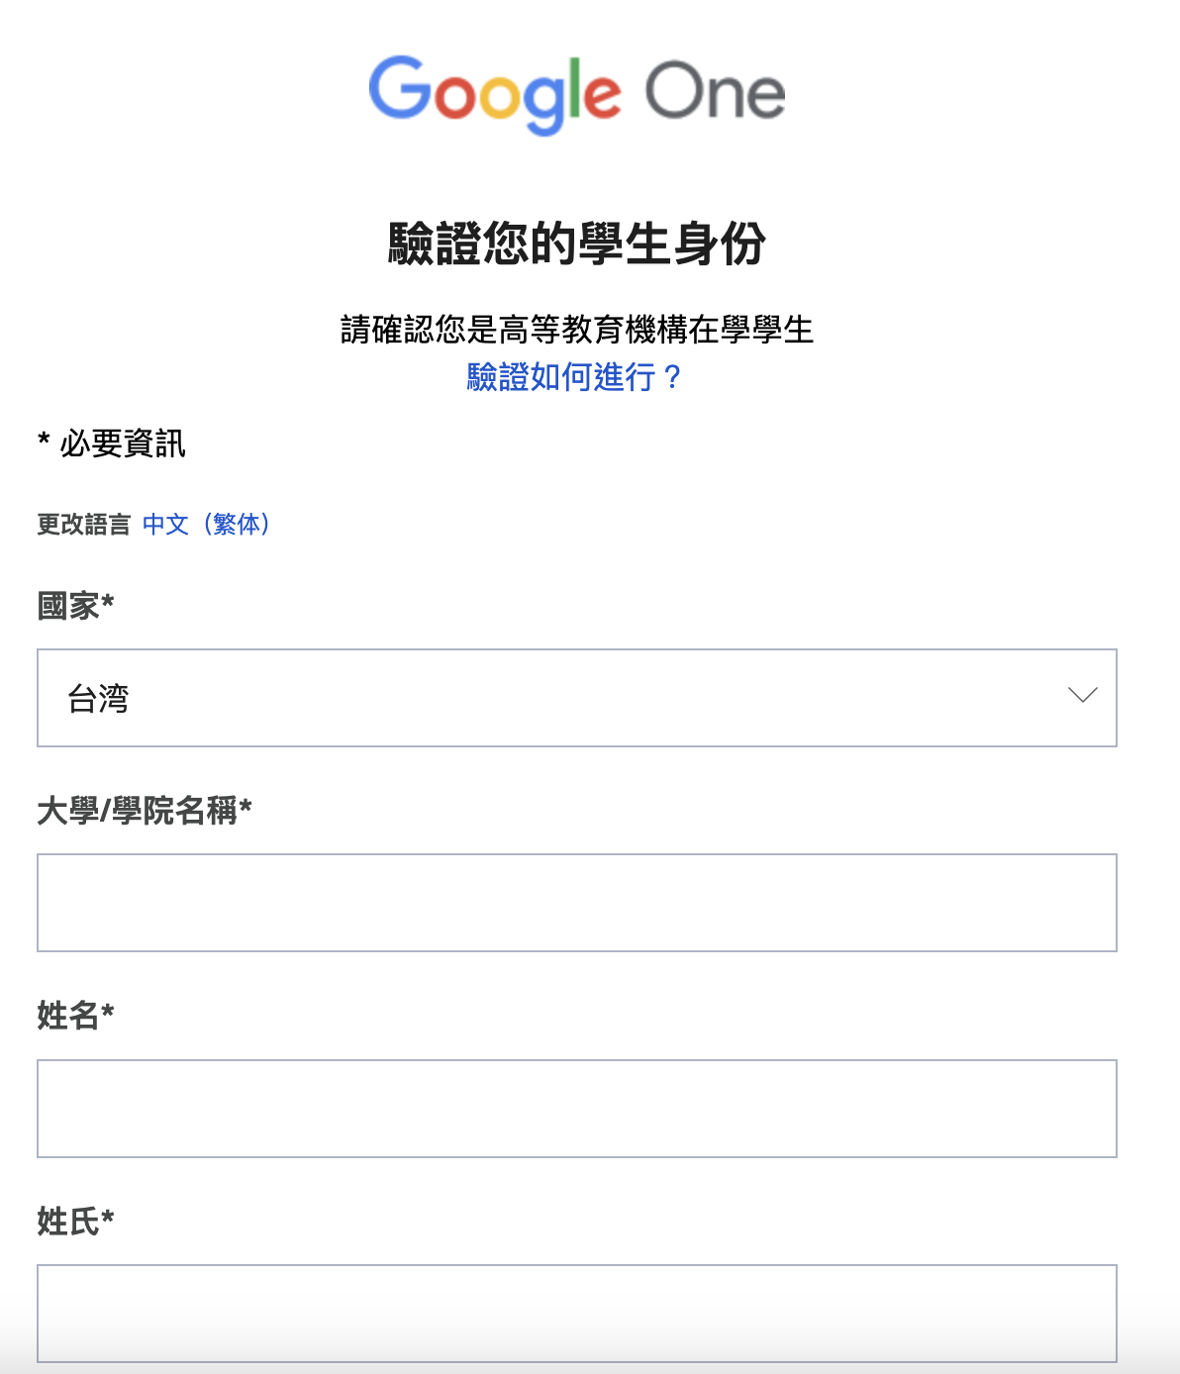Open the 國家 country dropdown
The width and height of the screenshot is (1180, 1374).
[x=576, y=698]
